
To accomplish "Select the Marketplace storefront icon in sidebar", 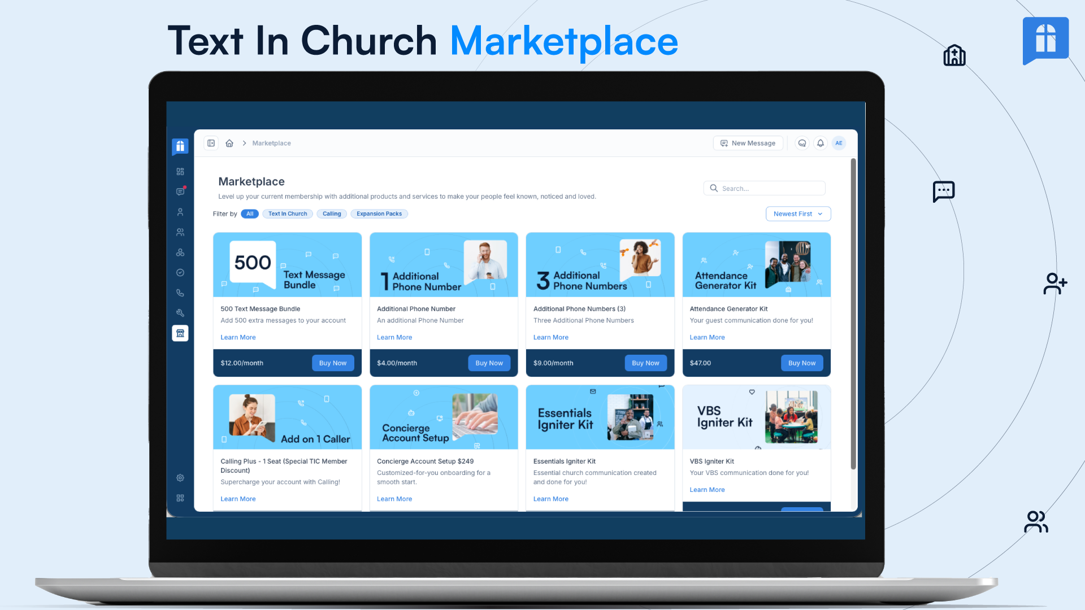I will tap(180, 333).
